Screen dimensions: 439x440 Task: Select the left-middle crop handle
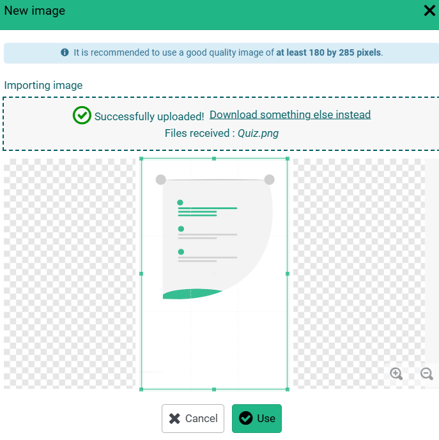coord(141,274)
